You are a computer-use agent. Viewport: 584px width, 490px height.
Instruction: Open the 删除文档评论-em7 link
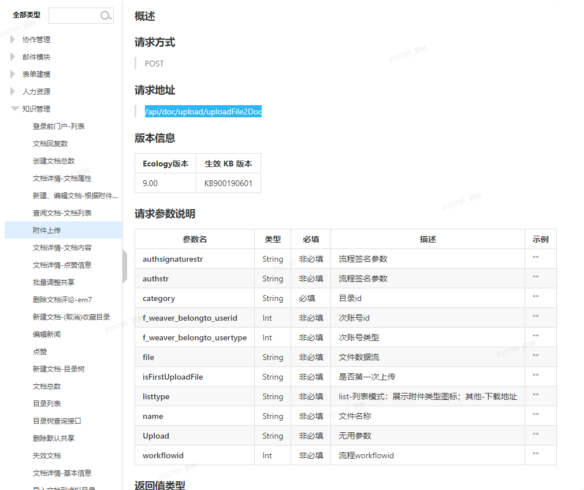pyautogui.click(x=62, y=300)
